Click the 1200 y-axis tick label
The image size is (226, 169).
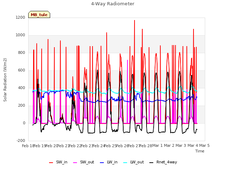(x=20, y=17)
